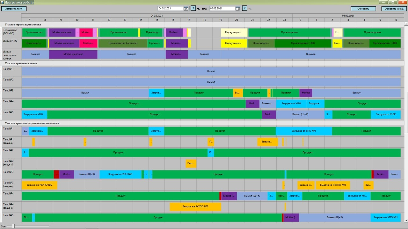The width and height of the screenshot is (408, 229).
Task: Open the end date calendar picker icon
Action: (x=237, y=9)
